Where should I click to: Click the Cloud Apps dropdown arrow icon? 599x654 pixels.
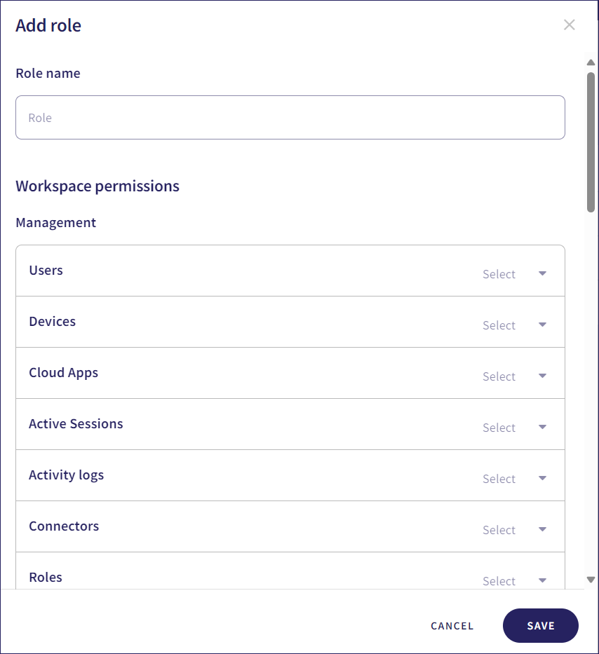pyautogui.click(x=542, y=376)
